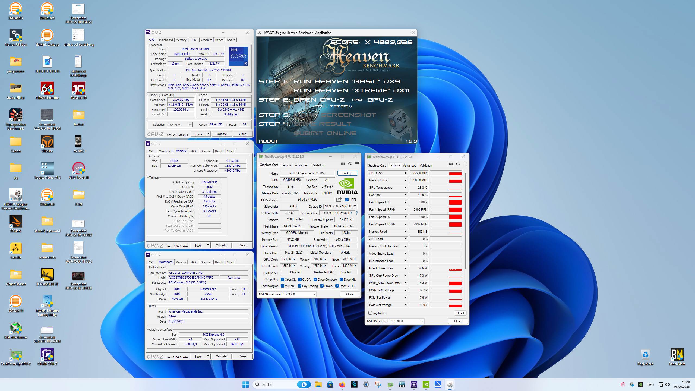Open hamburger menu in GPU-Z Graphics Card window
The height and width of the screenshot is (391, 695).
(x=357, y=164)
